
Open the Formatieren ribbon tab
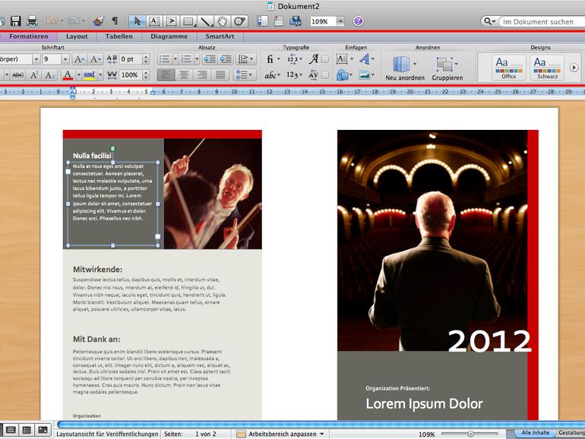(29, 36)
